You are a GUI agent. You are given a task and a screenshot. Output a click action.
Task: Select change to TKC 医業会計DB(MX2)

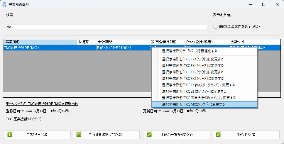point(204,98)
